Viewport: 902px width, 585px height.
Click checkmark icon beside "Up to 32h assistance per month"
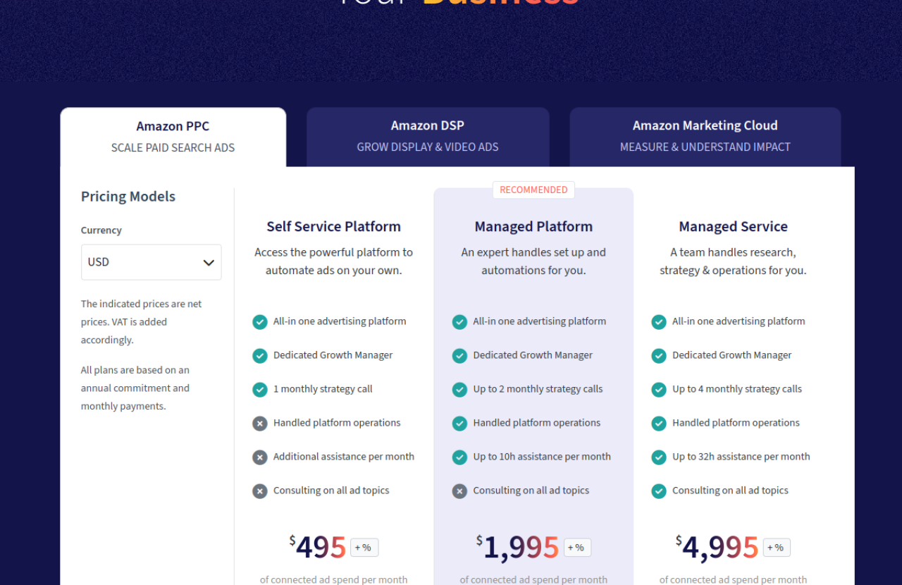(659, 457)
